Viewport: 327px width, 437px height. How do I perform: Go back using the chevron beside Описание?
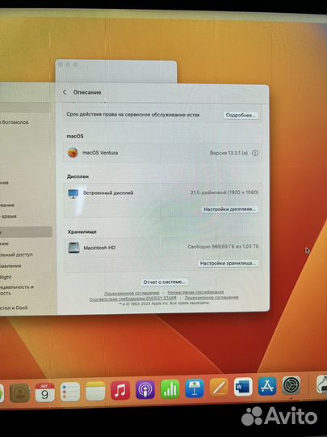click(65, 92)
